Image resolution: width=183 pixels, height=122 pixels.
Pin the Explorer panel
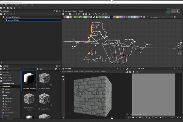[x=54, y=11]
